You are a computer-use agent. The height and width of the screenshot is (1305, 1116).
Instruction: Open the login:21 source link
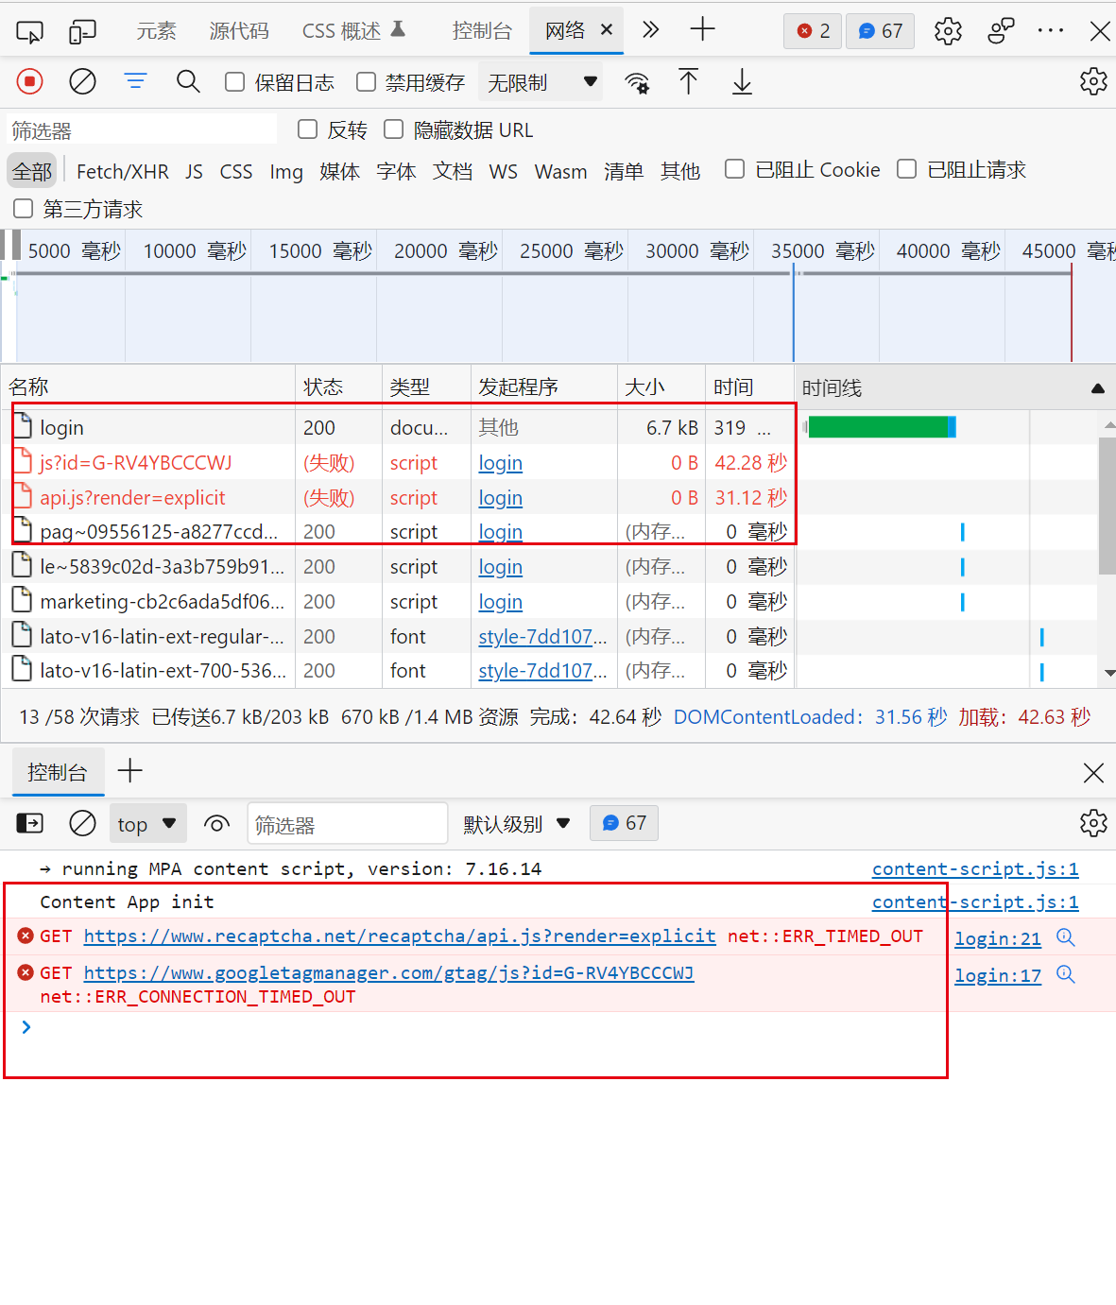998,938
